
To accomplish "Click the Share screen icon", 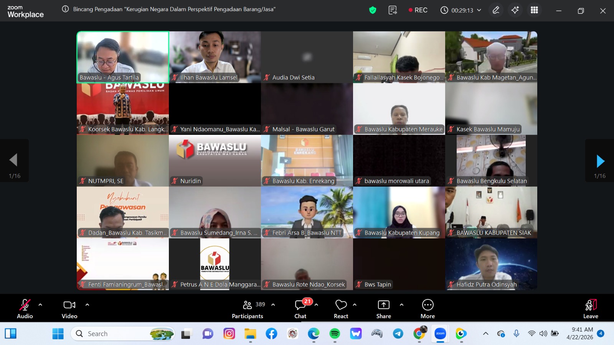I will [x=383, y=305].
